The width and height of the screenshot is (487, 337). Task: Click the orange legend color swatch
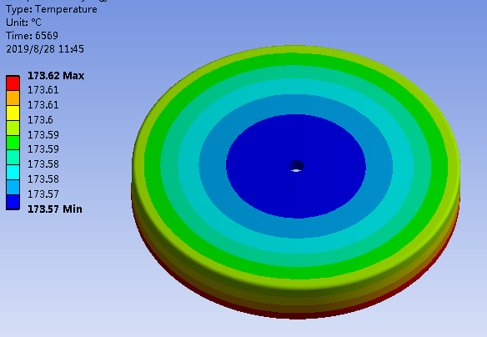click(13, 98)
